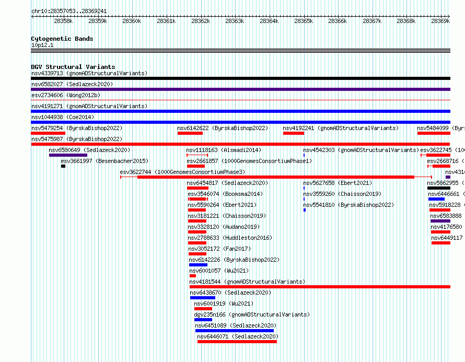Click the blue nsv6451089 variant bar
465x362 pixels.
tap(235, 331)
